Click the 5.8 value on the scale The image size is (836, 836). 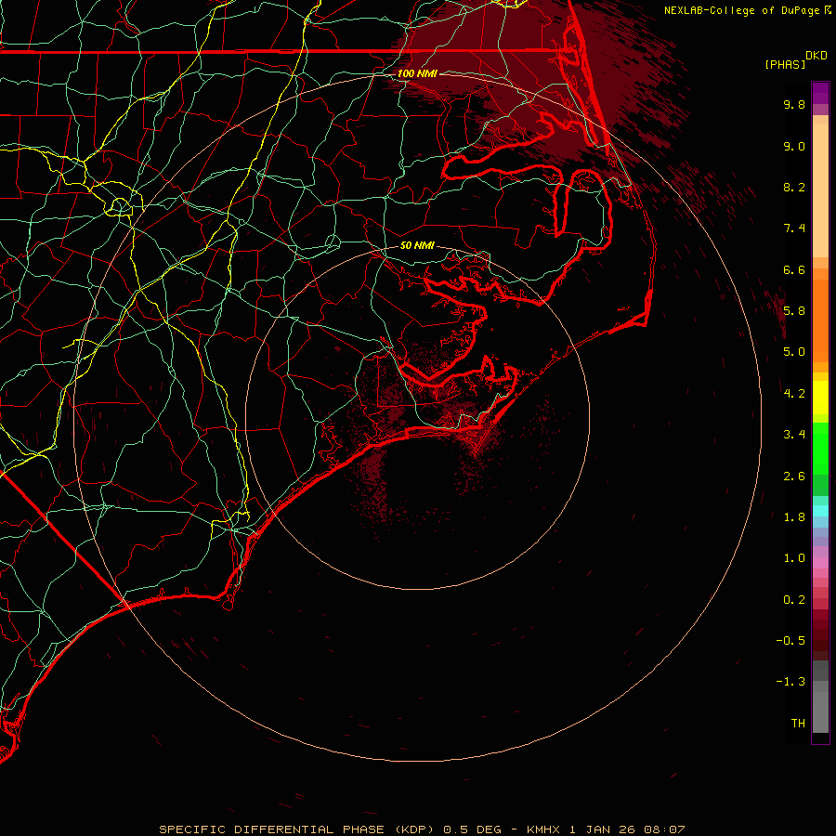click(x=794, y=311)
